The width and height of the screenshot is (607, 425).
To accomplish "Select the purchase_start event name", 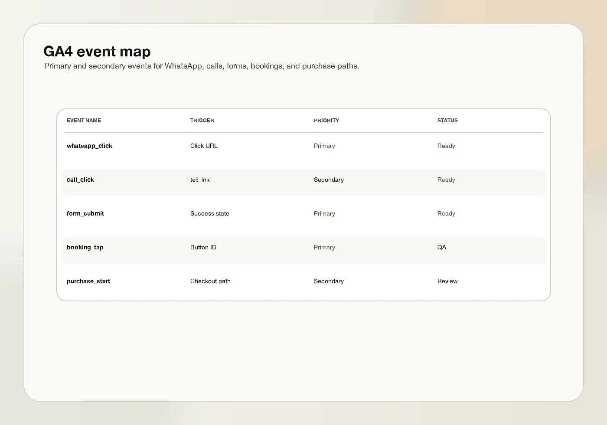I will point(88,281).
